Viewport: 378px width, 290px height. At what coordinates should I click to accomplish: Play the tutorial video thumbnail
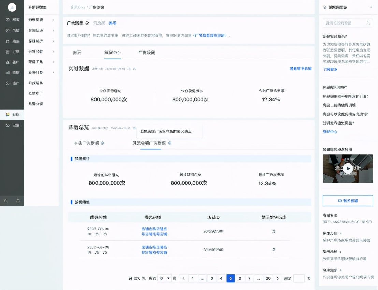[348, 168]
